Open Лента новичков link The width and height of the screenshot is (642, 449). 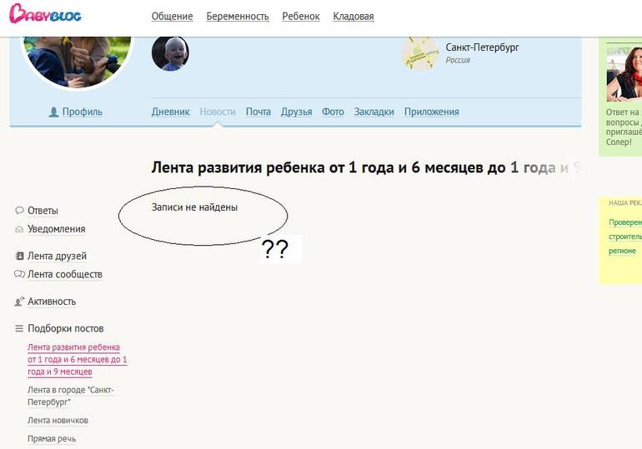[58, 421]
